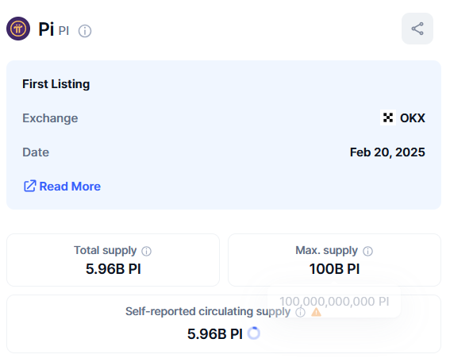Click the Feb 20, 2025 listing date
This screenshot has width=450, height=362.
point(387,152)
